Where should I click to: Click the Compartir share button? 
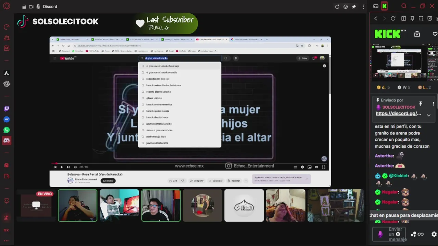(197, 181)
